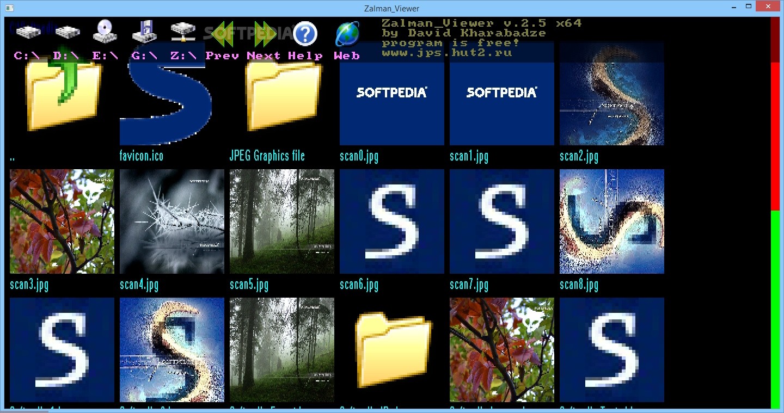Visit the www.jps.hut2.ru link

point(446,53)
